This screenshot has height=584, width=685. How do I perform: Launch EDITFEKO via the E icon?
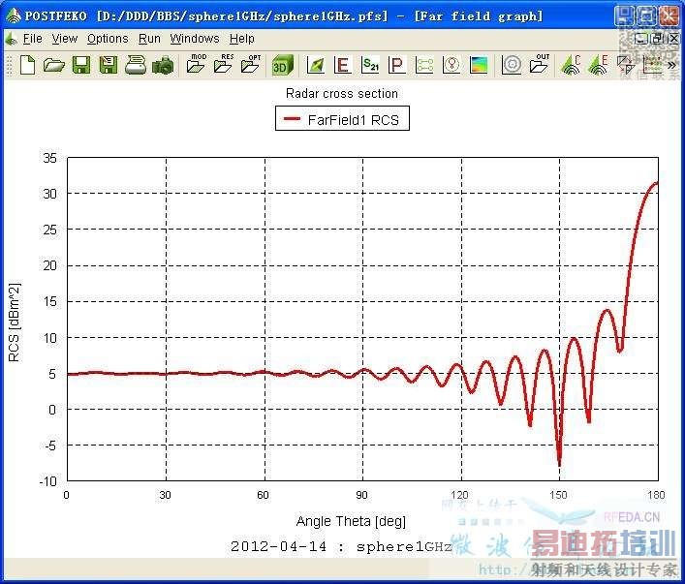[598, 65]
